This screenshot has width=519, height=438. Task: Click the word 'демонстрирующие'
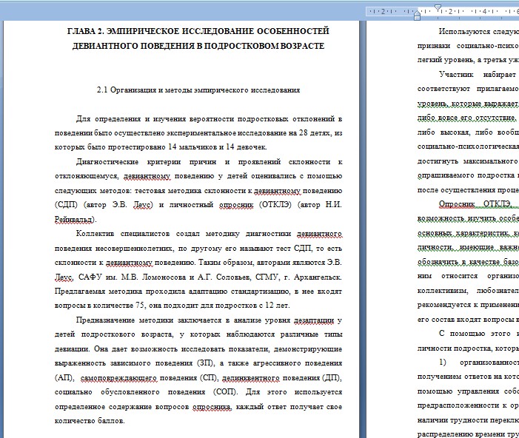tap(308, 349)
